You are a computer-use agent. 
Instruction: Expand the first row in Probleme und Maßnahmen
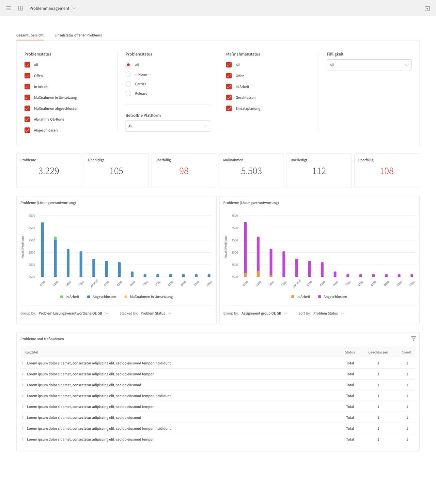(x=22, y=363)
